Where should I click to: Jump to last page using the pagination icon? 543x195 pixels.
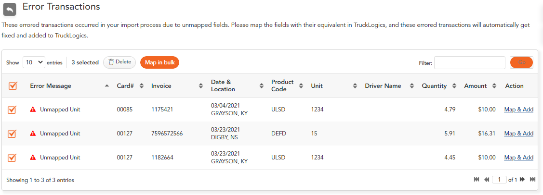532,180
